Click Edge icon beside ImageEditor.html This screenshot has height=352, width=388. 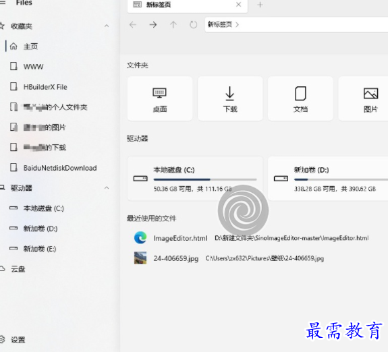click(x=140, y=238)
